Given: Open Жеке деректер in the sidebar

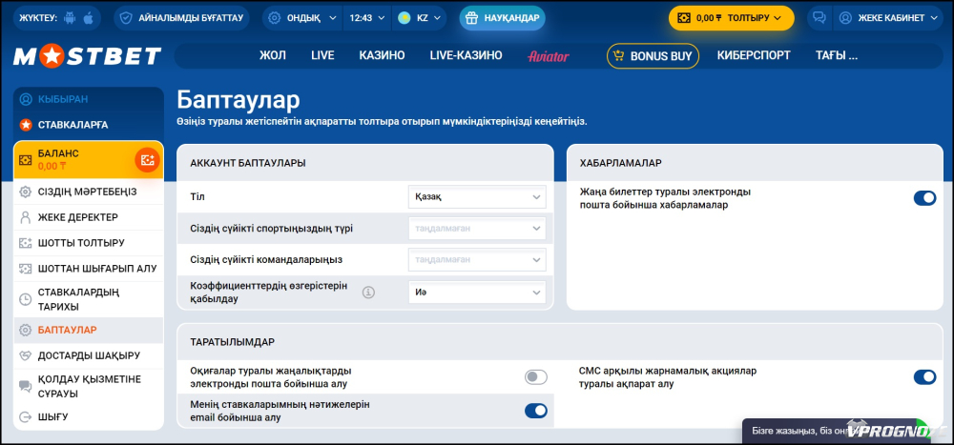Looking at the screenshot, I should (x=88, y=217).
